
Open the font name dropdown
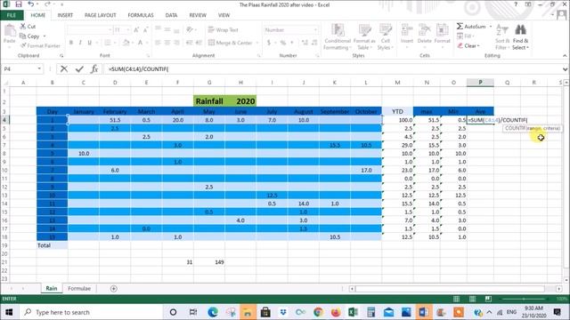[110, 30]
